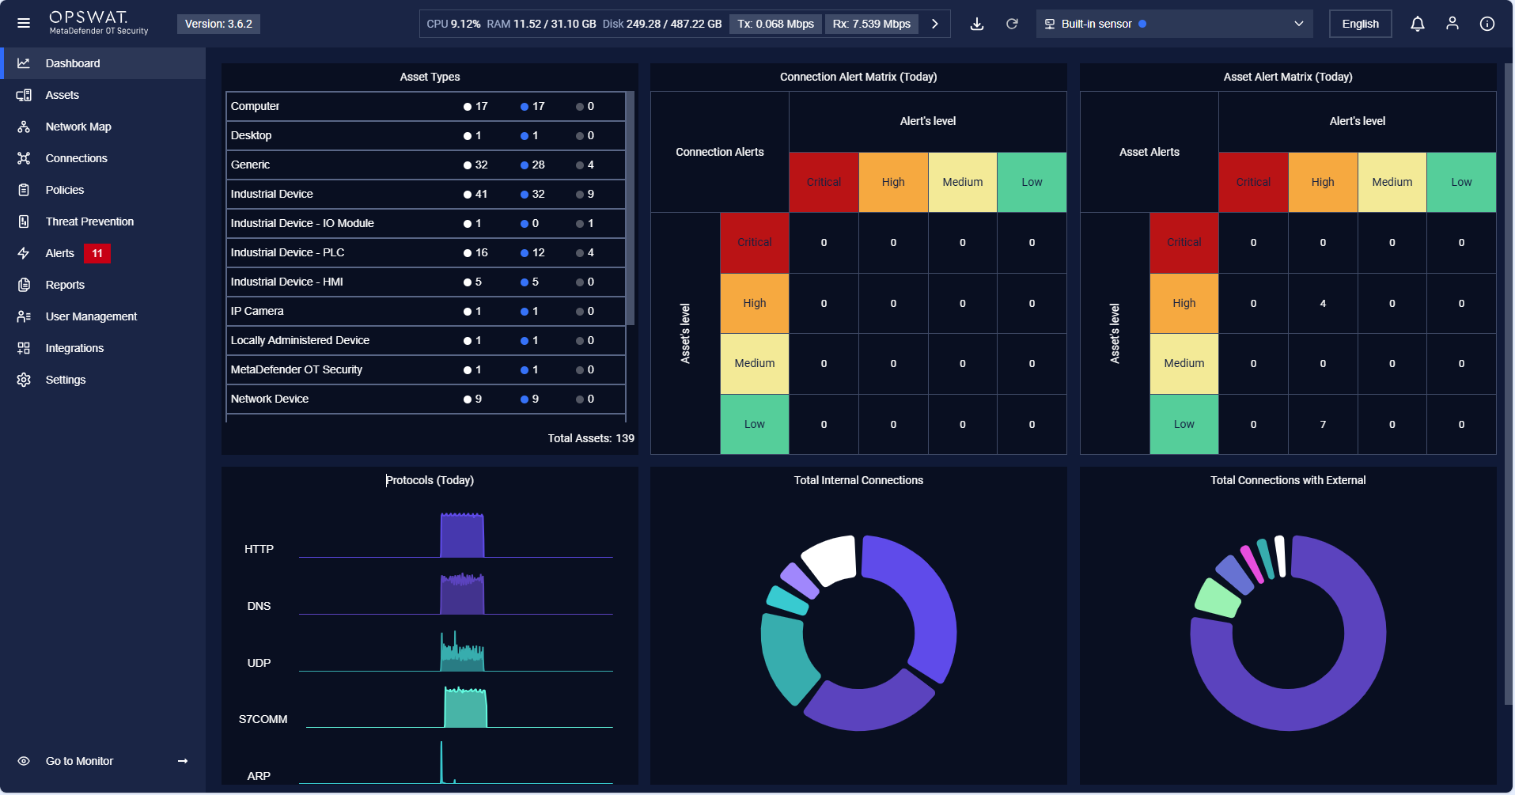Click the download icon in top bar
The image size is (1515, 795).
coord(977,24)
